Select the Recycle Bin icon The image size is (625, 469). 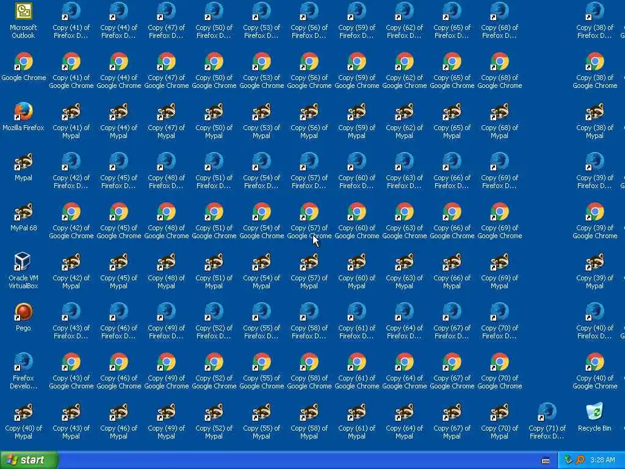pos(594,412)
